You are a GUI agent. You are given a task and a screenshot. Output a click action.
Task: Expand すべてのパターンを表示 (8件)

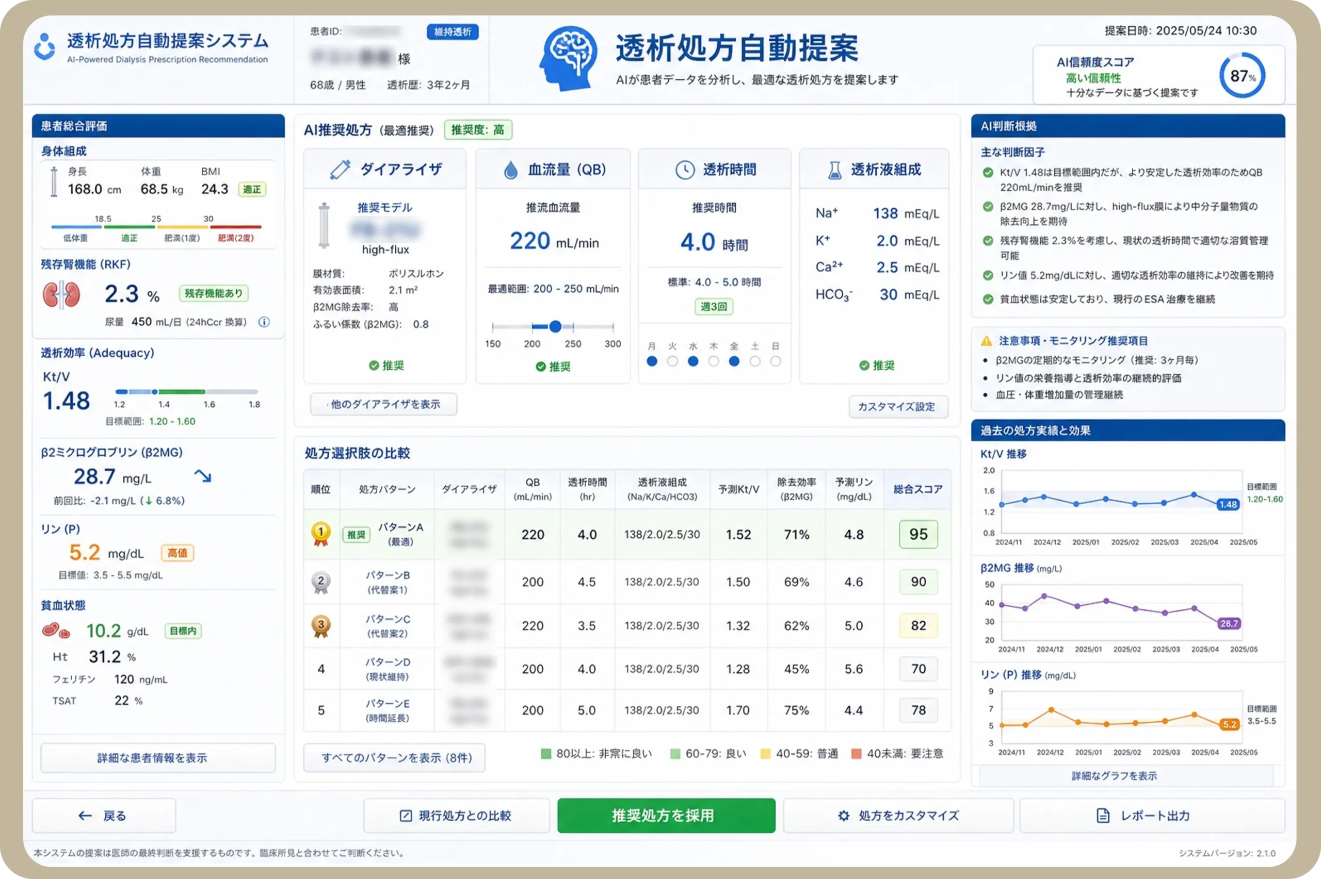pos(394,758)
